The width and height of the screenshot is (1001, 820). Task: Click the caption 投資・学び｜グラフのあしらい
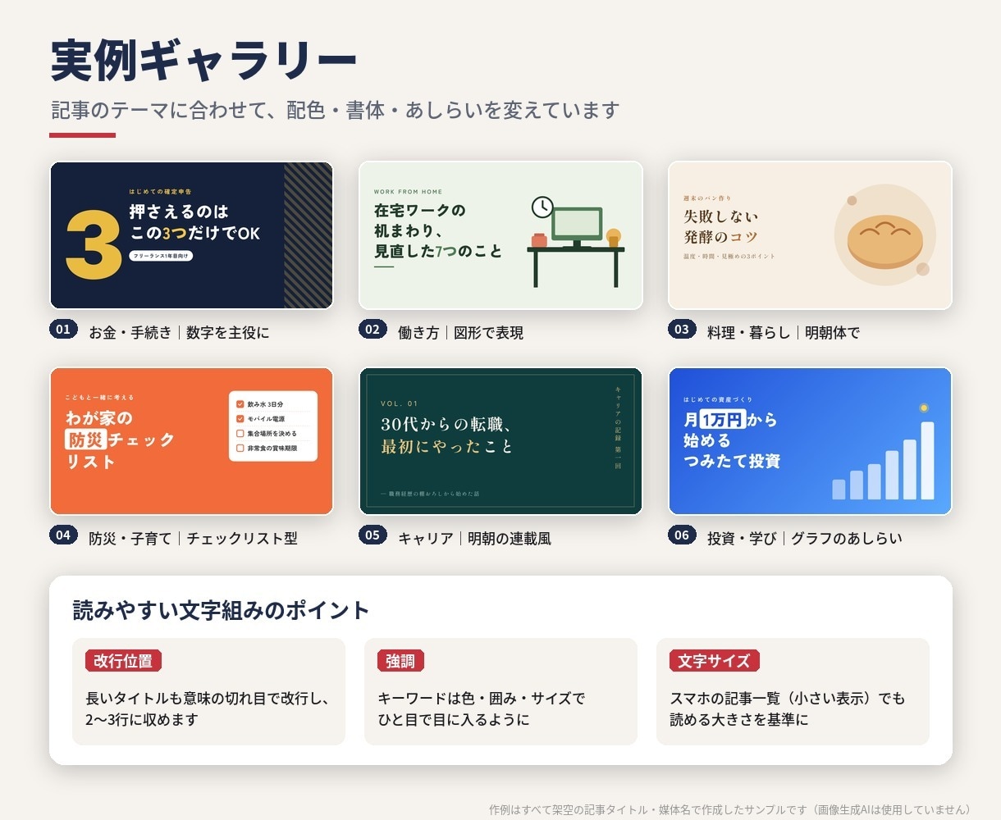coord(804,539)
